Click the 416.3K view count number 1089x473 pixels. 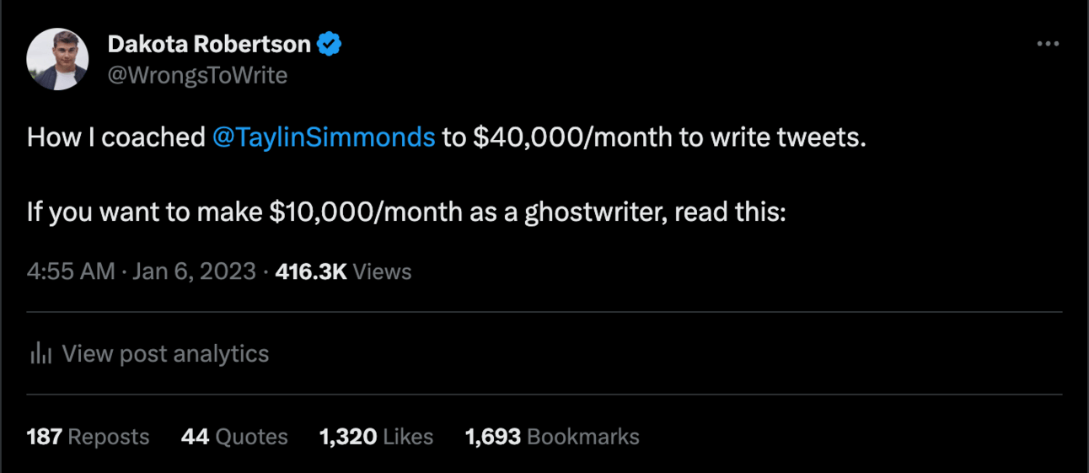pos(311,271)
